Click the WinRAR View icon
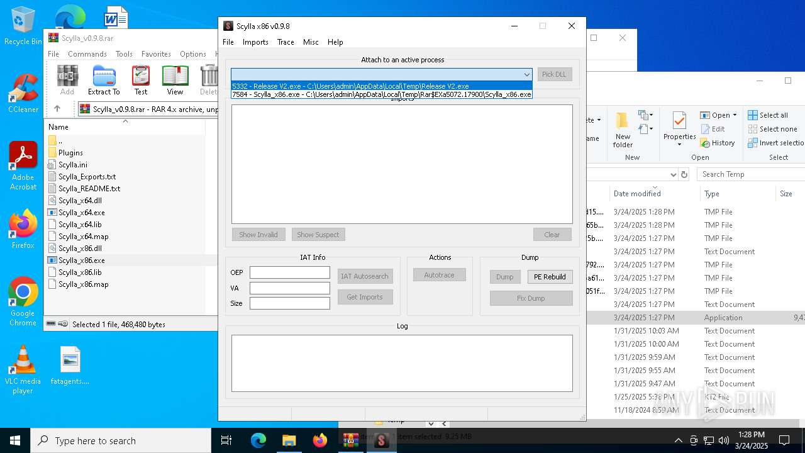 175,80
